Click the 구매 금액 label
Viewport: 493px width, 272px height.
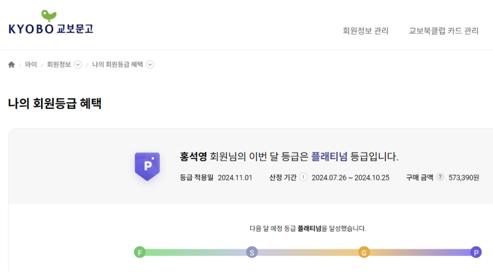419,178
